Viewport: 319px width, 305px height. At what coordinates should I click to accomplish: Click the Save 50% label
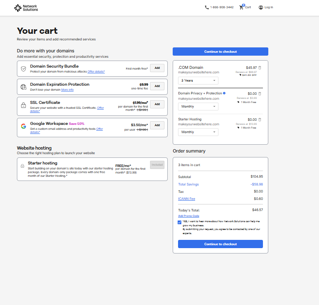point(77,124)
